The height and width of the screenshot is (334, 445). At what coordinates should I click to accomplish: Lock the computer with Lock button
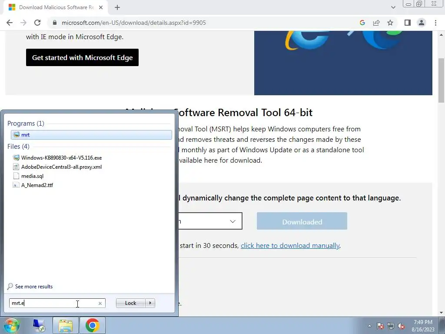(130, 303)
